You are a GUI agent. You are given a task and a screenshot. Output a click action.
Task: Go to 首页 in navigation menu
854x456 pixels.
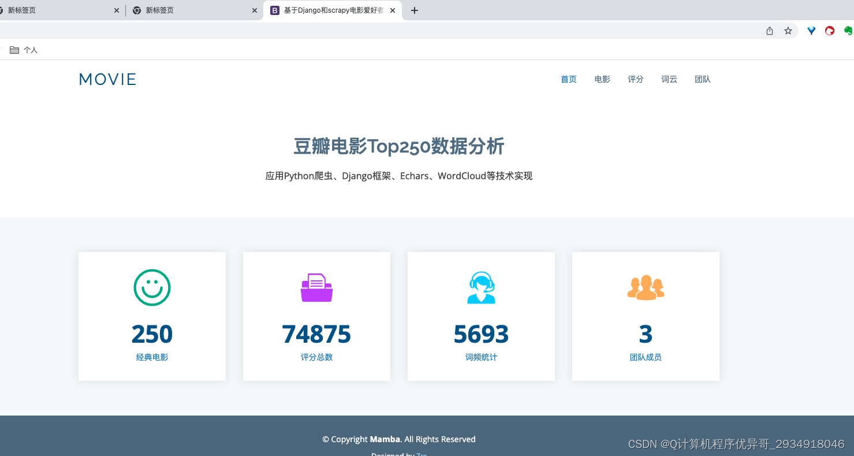(x=569, y=79)
